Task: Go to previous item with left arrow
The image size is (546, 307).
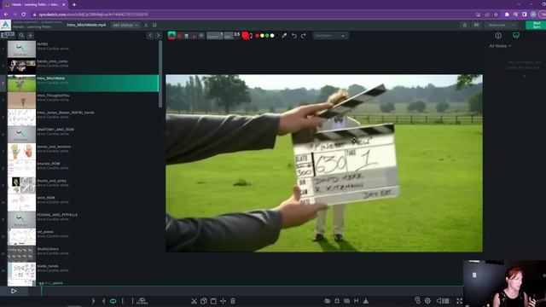Action: point(150,36)
